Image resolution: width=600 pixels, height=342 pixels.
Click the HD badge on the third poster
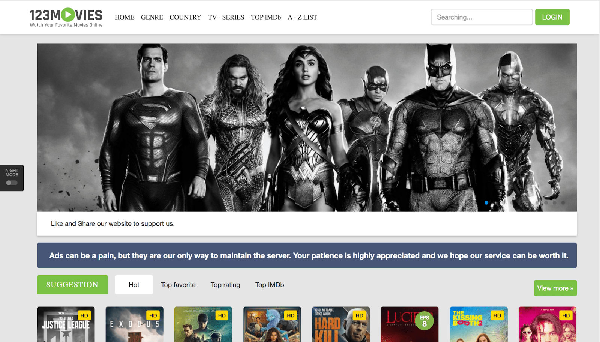click(x=222, y=315)
